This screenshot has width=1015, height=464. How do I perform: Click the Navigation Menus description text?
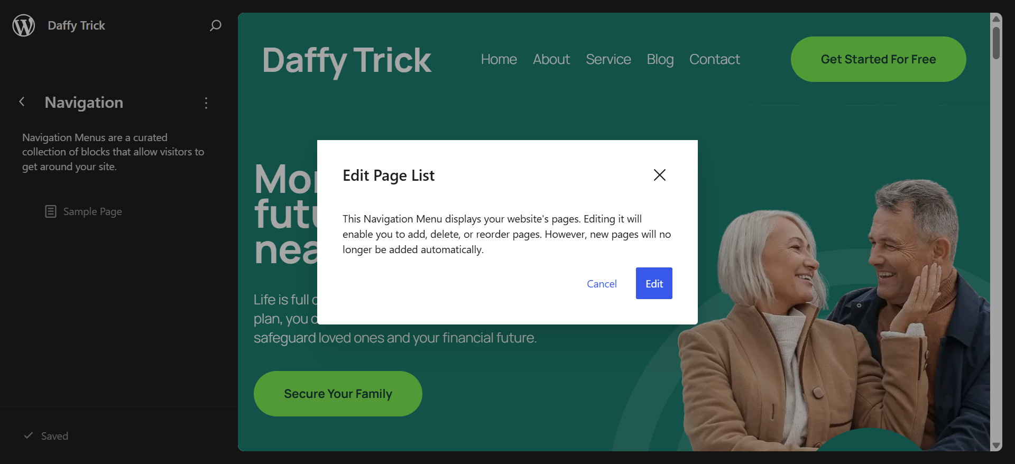[x=113, y=152]
